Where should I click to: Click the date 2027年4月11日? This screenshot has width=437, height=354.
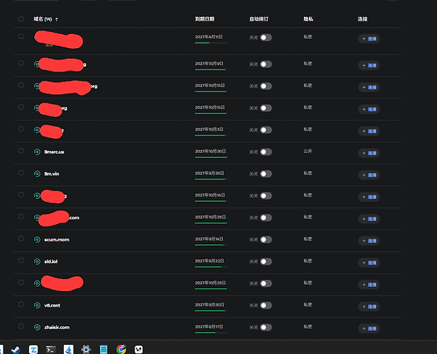tap(209, 37)
